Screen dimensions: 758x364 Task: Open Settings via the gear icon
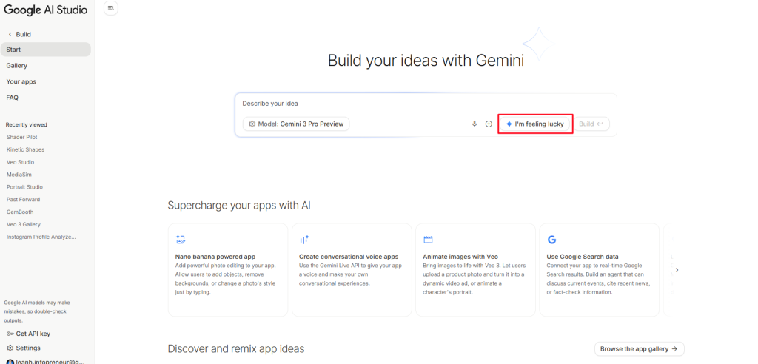[x=10, y=348]
